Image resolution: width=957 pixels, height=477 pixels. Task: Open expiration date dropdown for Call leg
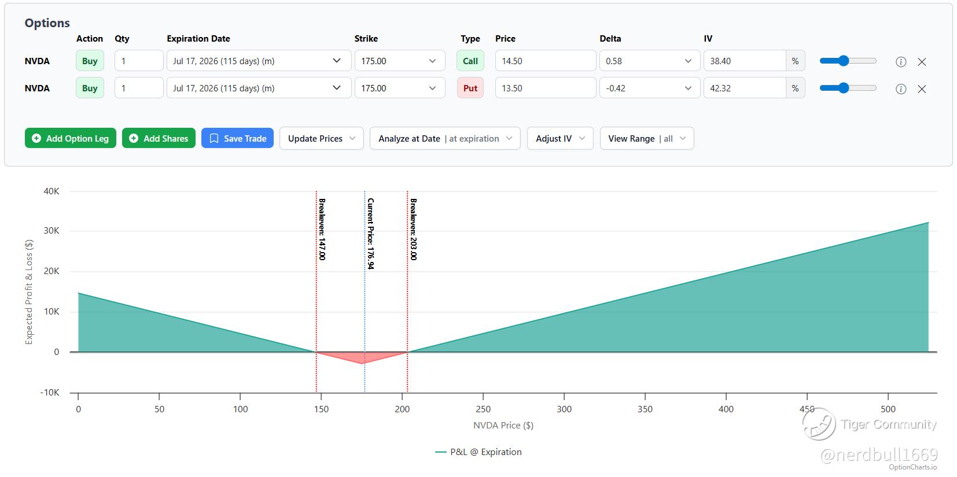pos(259,61)
